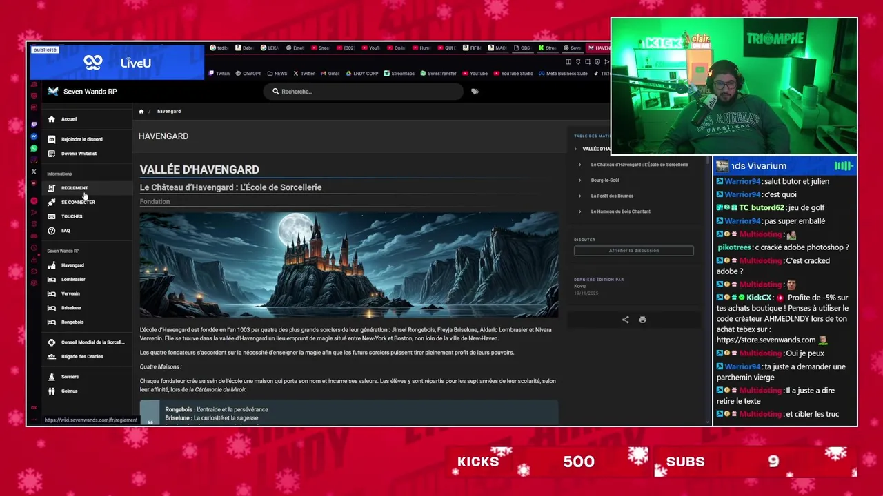Open the Accueil home icon in wiki sidebar
Image resolution: width=883 pixels, height=496 pixels.
tap(51, 119)
